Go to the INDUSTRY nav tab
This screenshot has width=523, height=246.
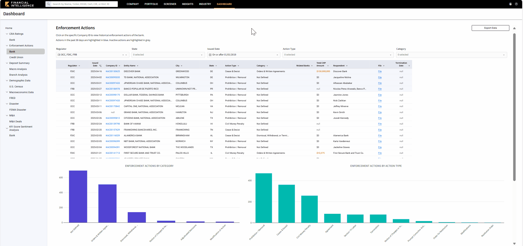(x=205, y=4)
